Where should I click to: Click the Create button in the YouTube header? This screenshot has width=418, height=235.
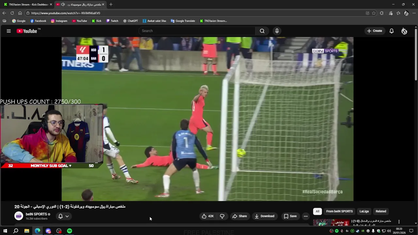(x=375, y=31)
